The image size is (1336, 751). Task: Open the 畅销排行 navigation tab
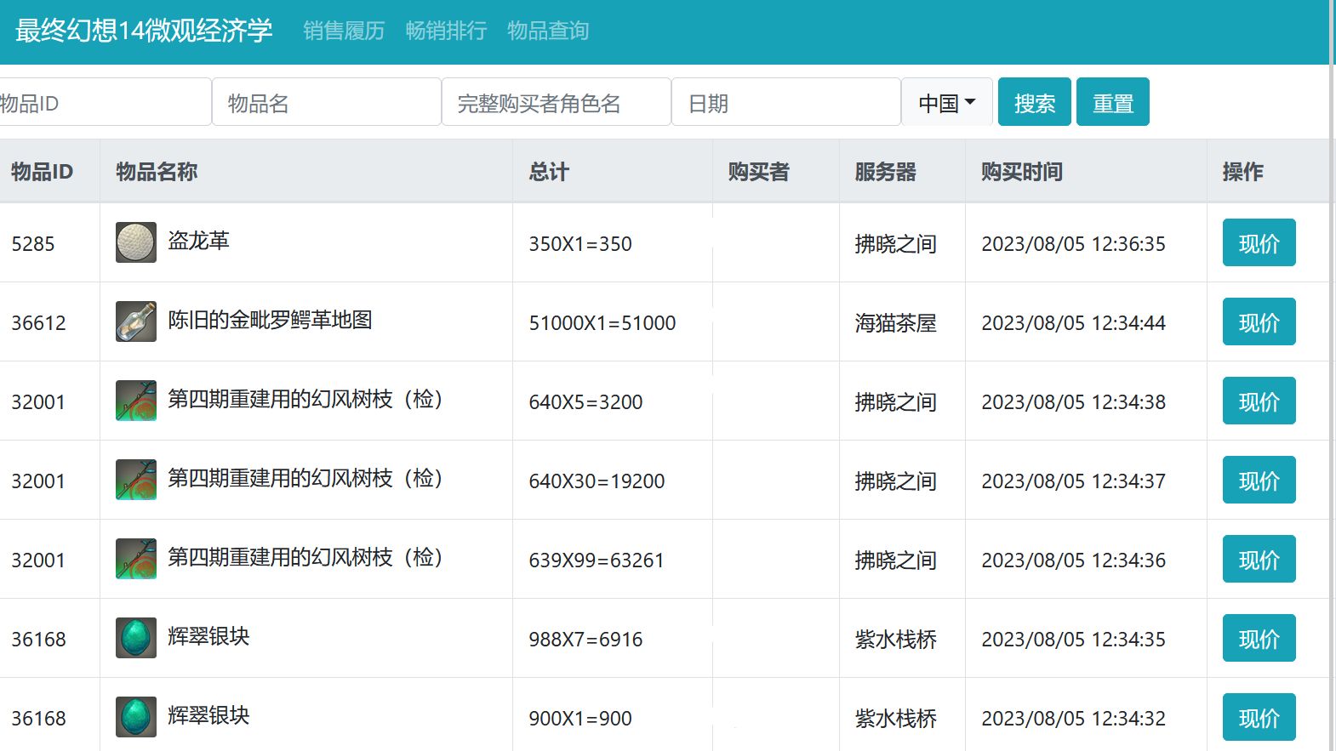pyautogui.click(x=446, y=31)
